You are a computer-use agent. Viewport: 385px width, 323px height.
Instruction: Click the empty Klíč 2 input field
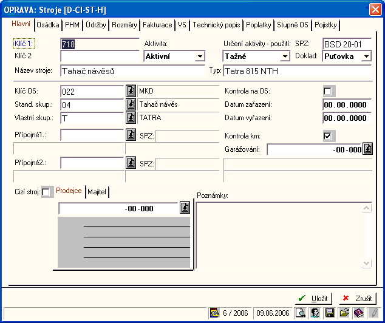pyautogui.click(x=100, y=56)
